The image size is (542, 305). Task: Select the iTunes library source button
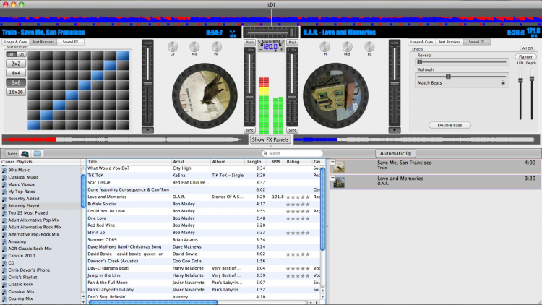12,153
